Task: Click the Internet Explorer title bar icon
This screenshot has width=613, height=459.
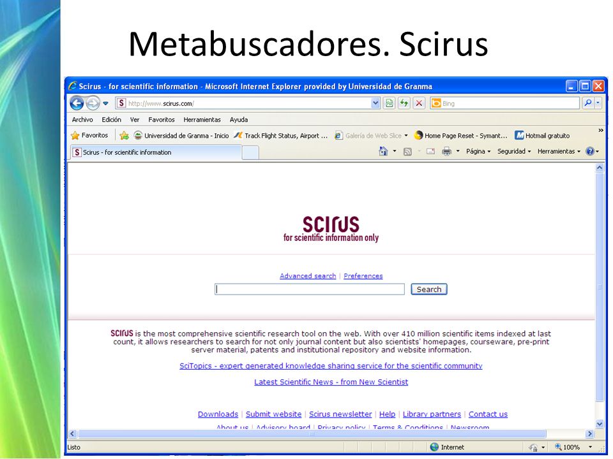Action: tap(73, 86)
